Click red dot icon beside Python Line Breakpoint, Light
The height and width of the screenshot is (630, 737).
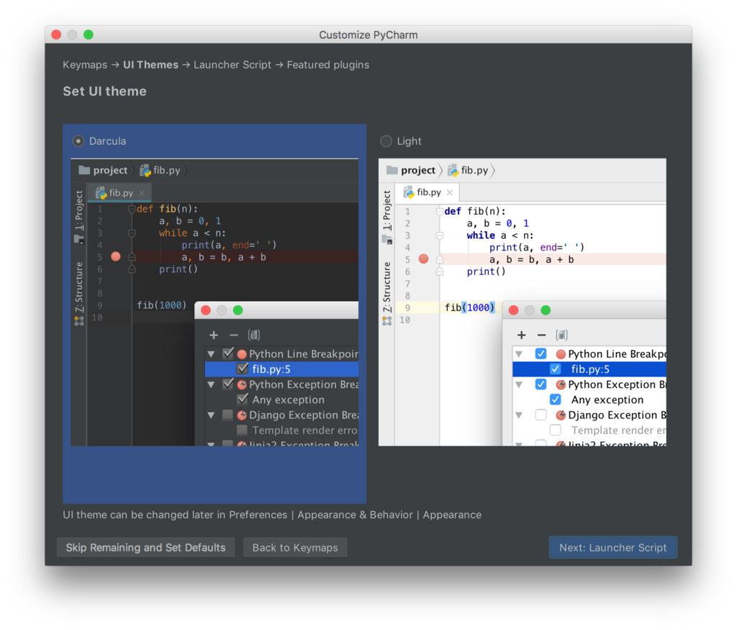(561, 354)
